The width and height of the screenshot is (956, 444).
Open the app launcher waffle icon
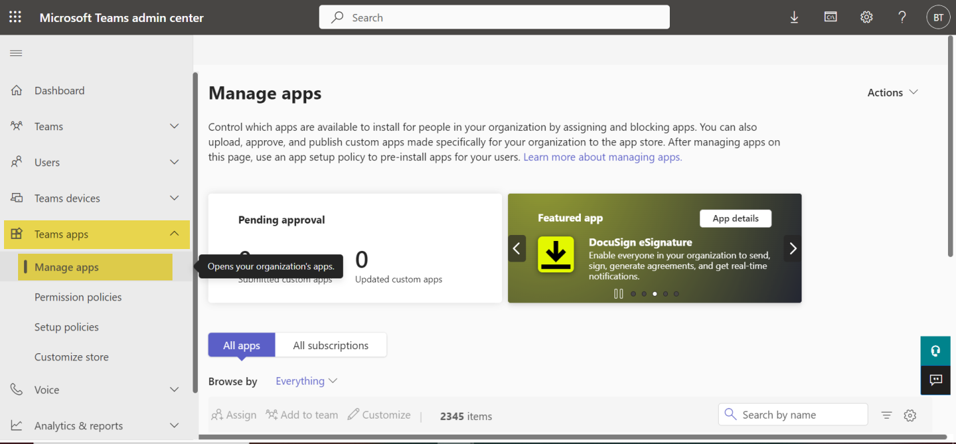click(x=15, y=17)
